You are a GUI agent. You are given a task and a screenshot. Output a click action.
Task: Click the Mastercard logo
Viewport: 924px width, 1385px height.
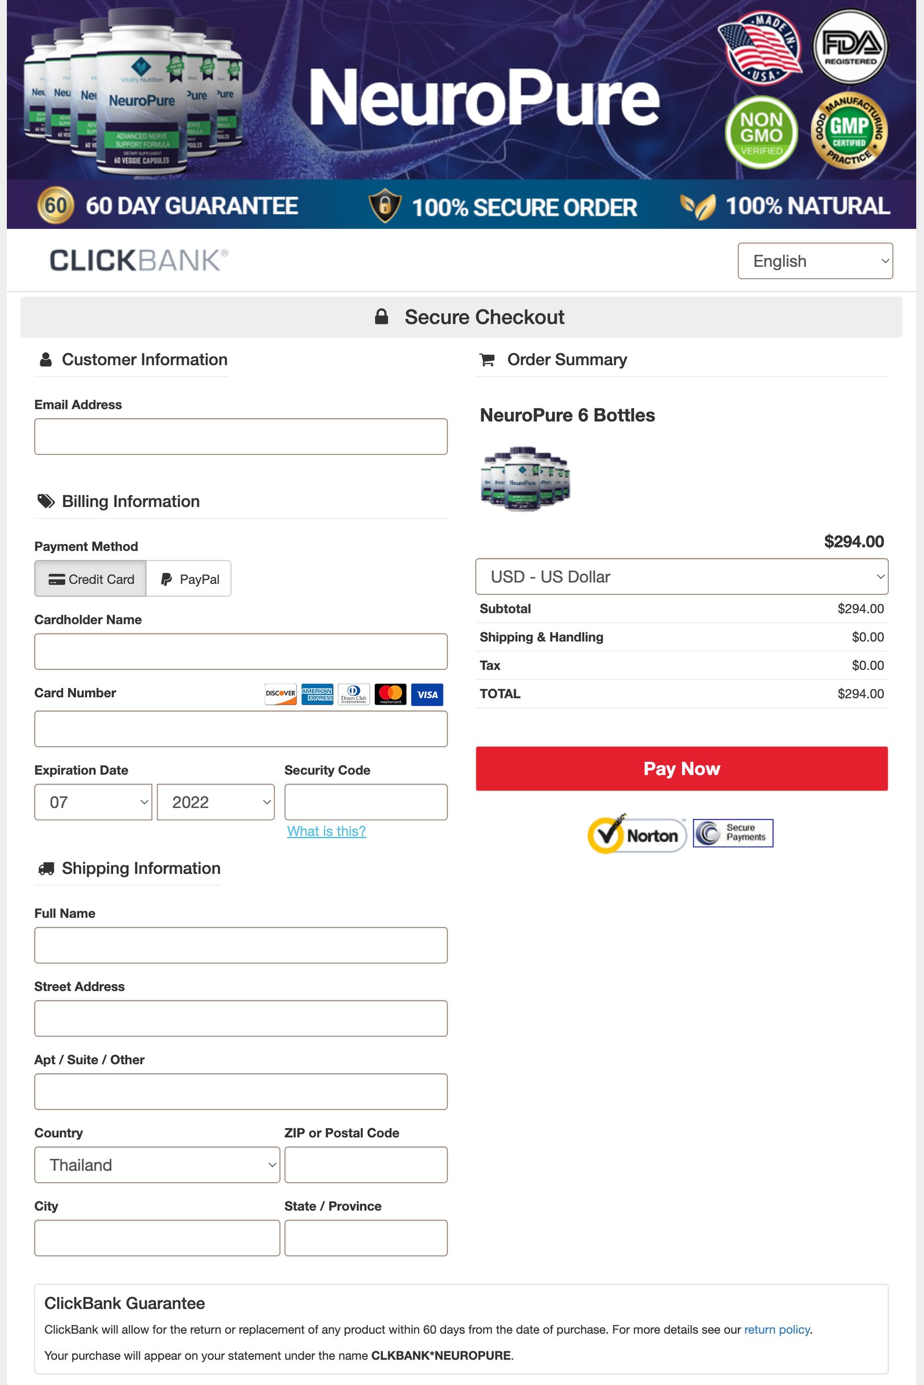tap(390, 694)
